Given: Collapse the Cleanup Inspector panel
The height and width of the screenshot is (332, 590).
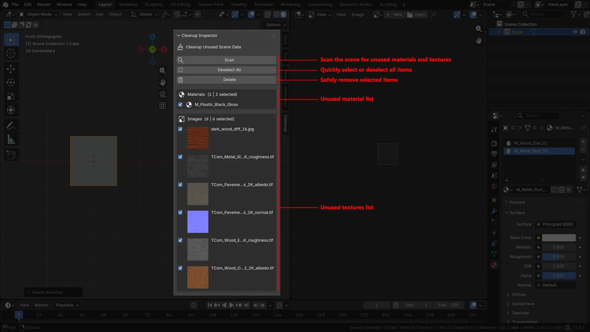Looking at the screenshot, I should coord(179,36).
